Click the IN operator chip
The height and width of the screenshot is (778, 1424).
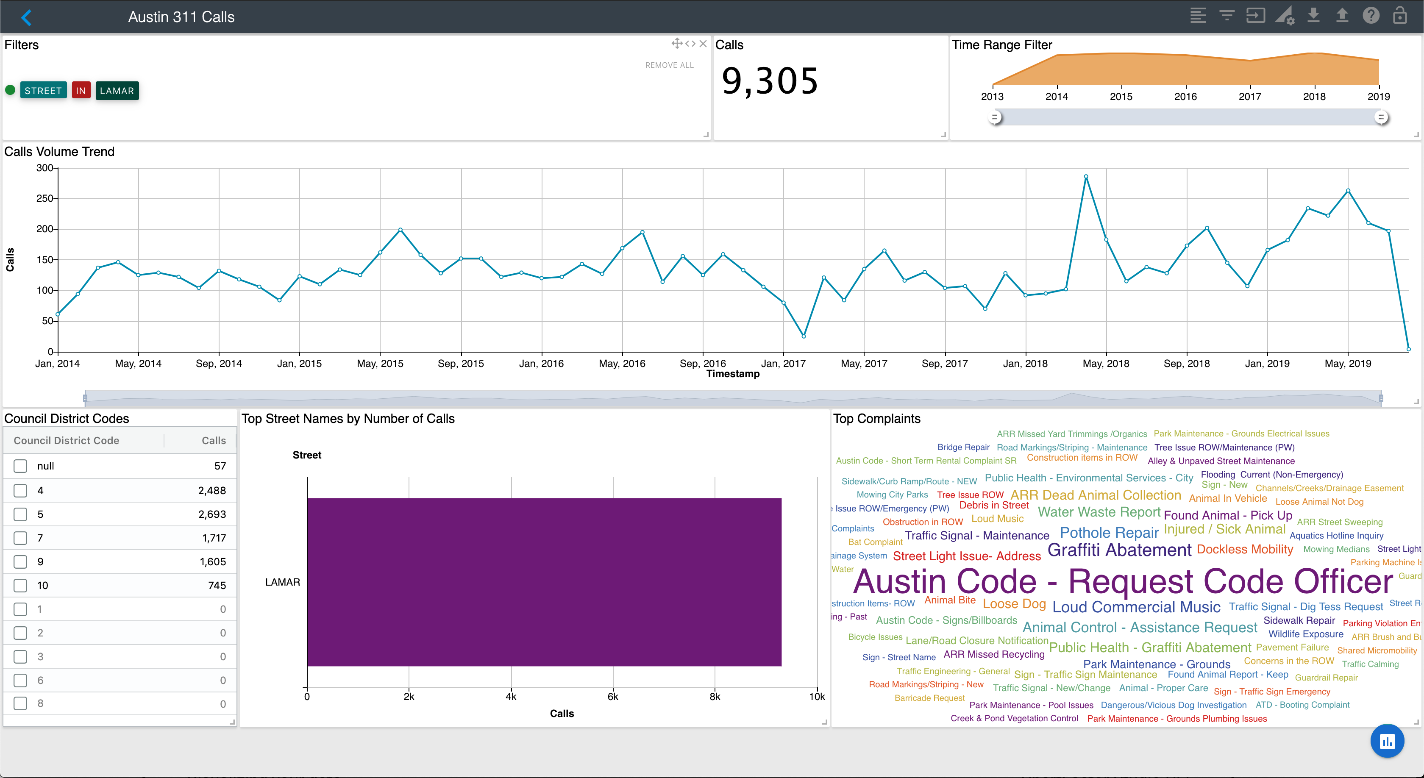pyautogui.click(x=81, y=91)
